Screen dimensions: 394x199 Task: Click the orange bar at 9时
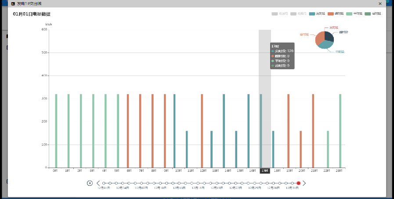(x=165, y=131)
